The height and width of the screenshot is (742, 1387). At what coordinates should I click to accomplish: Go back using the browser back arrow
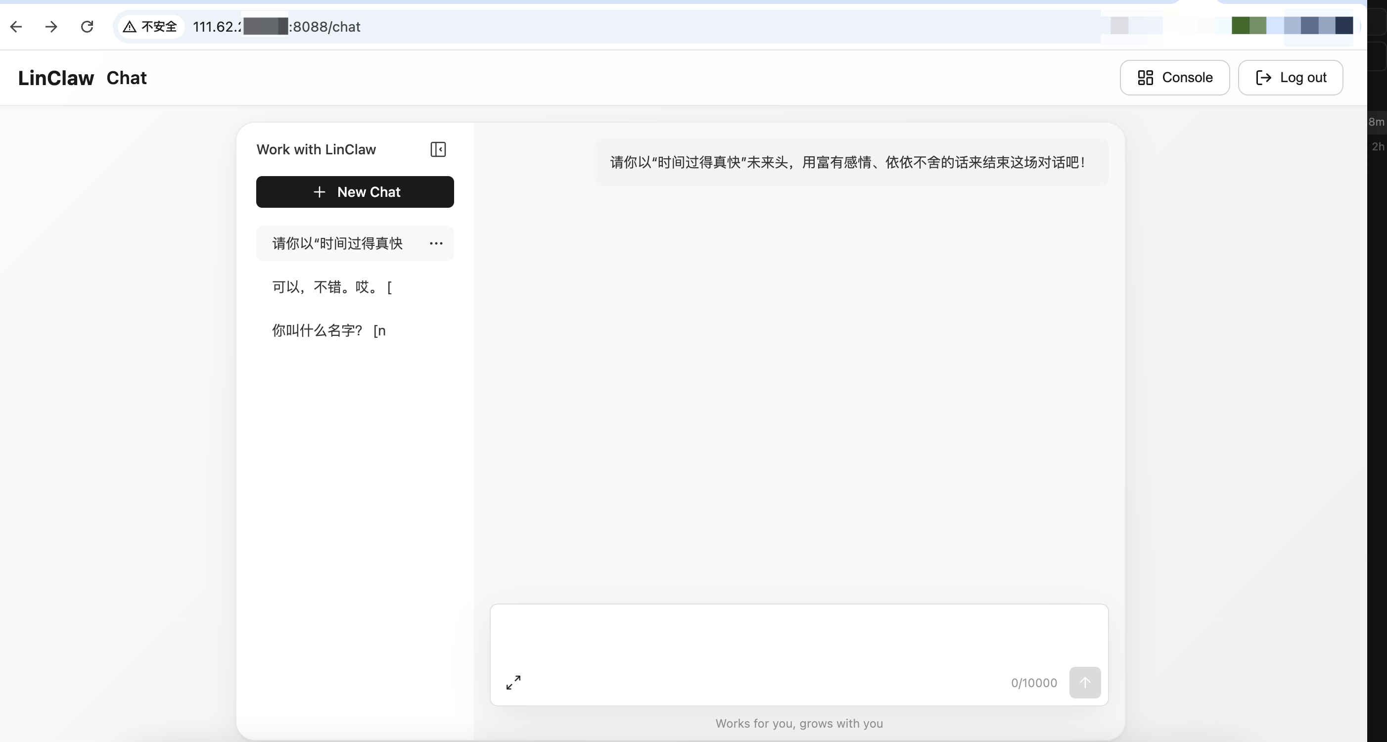click(16, 26)
